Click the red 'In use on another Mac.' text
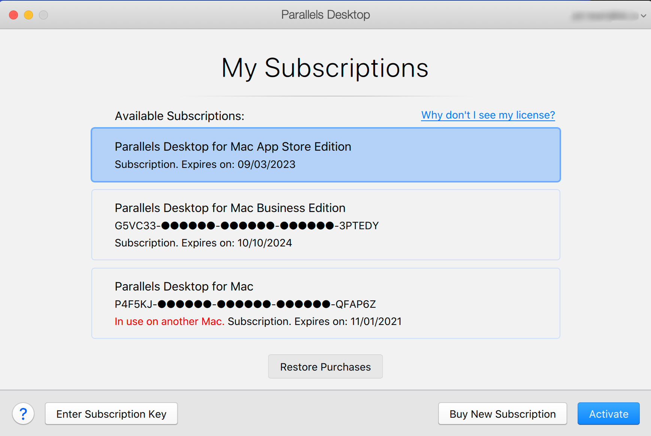 (169, 322)
